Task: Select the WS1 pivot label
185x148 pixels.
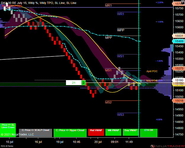Action: [120, 56]
